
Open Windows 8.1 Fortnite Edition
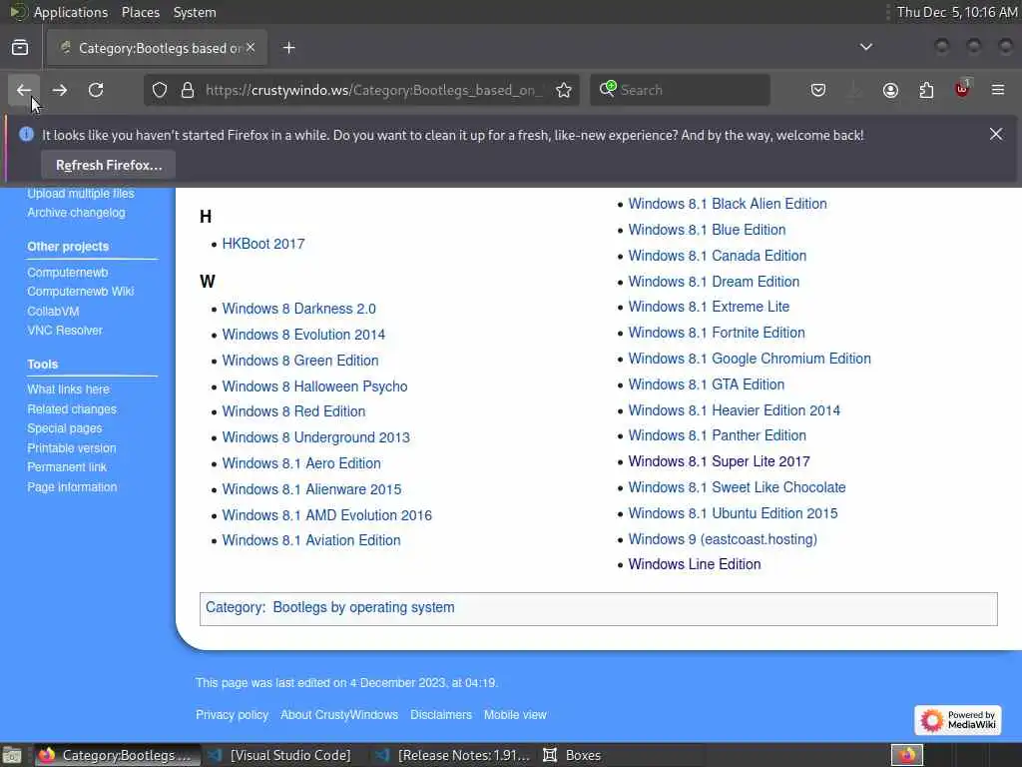[x=717, y=333]
